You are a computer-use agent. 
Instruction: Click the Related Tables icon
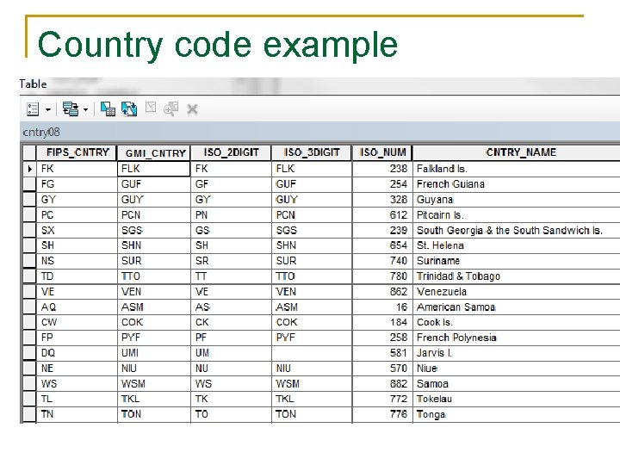click(71, 109)
